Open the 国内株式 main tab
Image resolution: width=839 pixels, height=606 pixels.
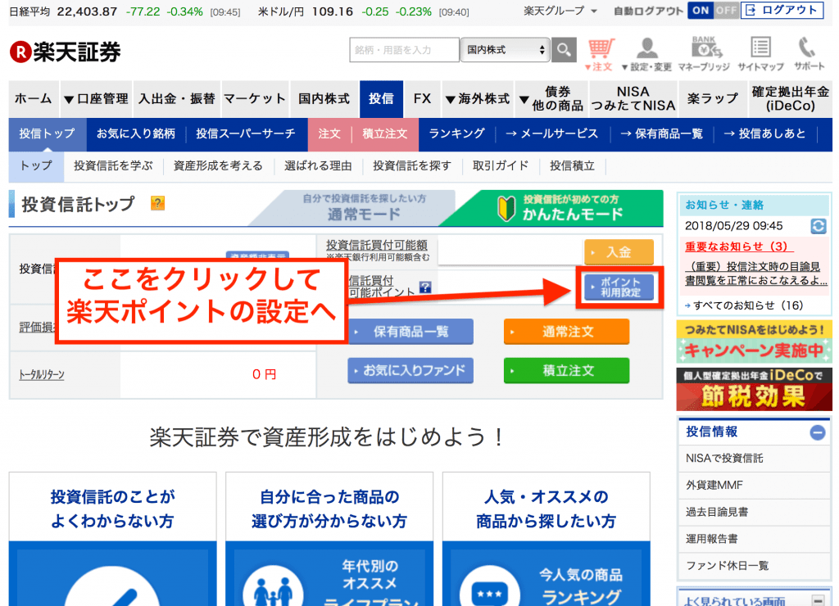(324, 99)
